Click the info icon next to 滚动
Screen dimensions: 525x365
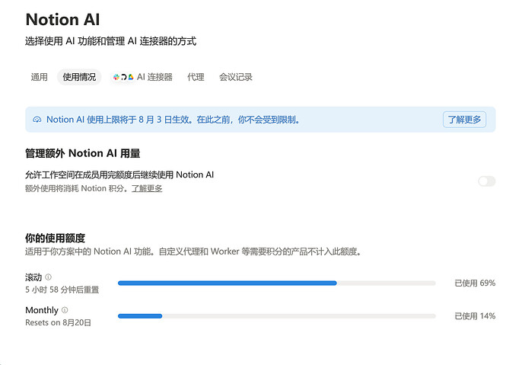pyautogui.click(x=48, y=277)
